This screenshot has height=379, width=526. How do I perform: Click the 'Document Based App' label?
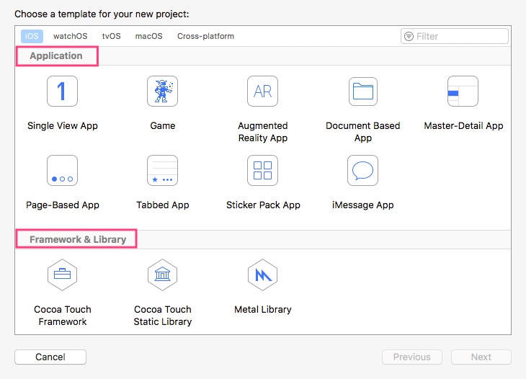[363, 132]
